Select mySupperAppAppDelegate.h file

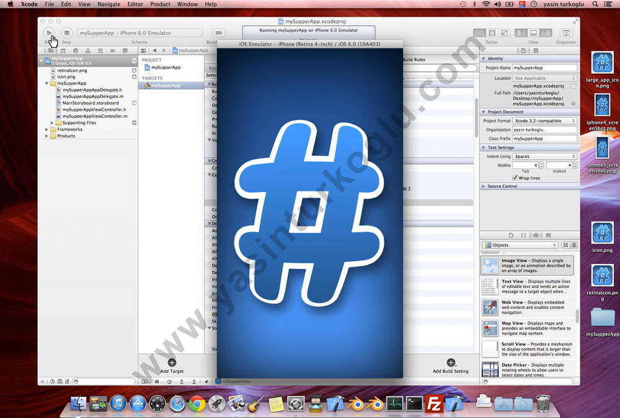click(92, 90)
